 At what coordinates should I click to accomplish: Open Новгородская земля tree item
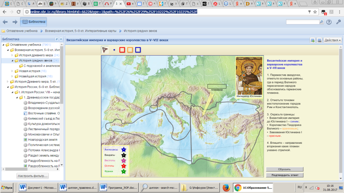tap(41, 139)
